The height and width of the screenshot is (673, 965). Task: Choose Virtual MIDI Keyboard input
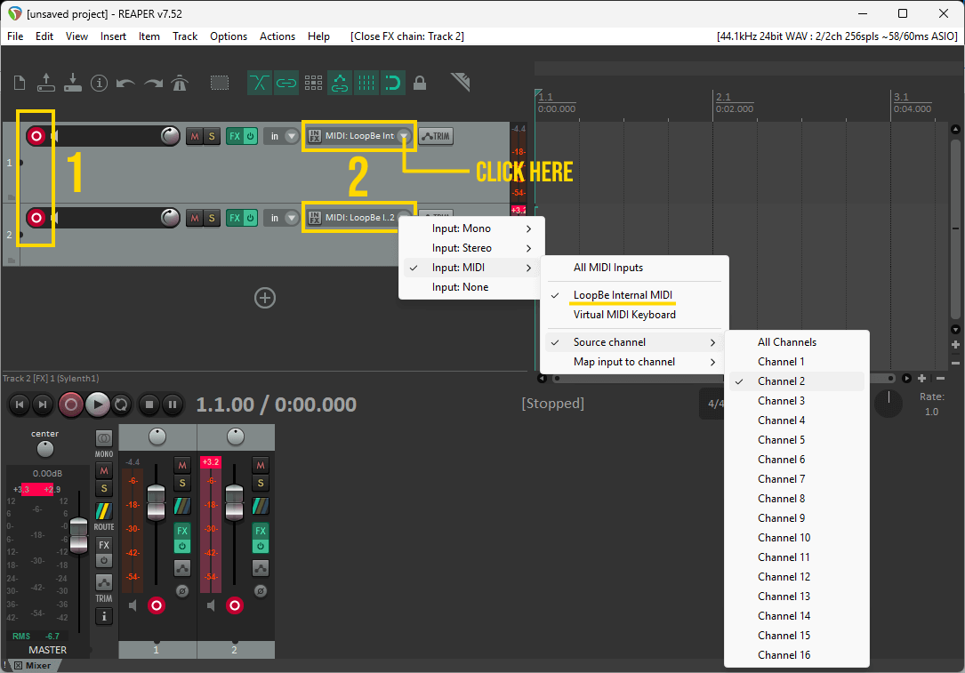[x=623, y=315]
